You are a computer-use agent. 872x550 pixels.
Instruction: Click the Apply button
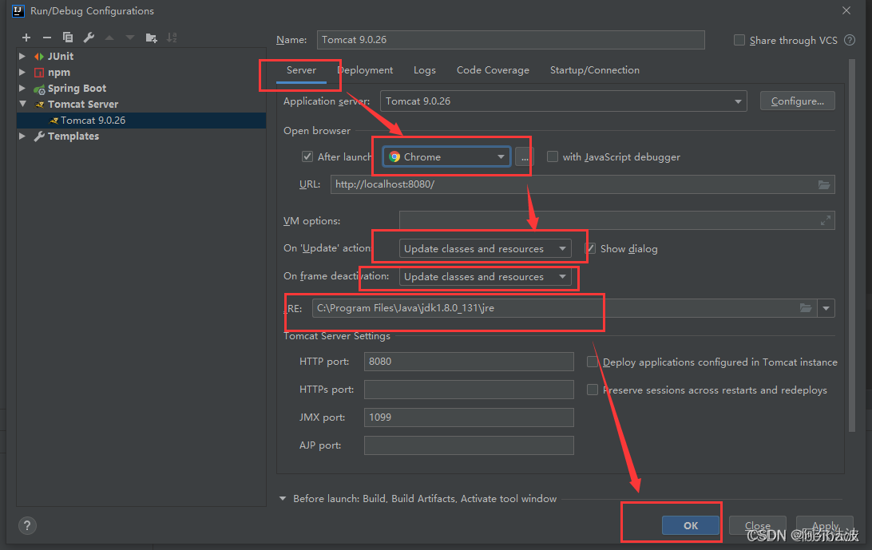tap(825, 525)
